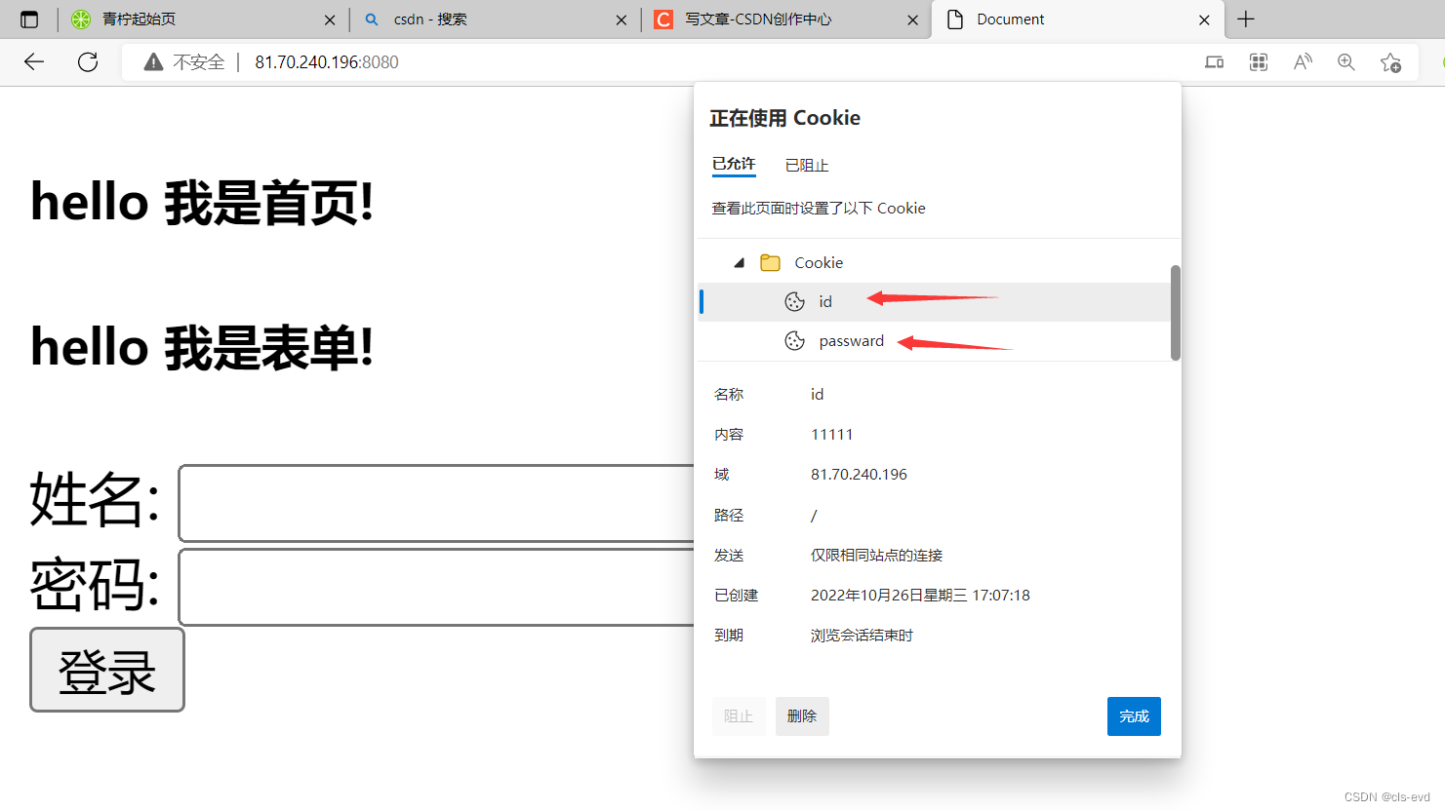Activate the Read Aloud icon
The image size is (1445, 811).
click(x=1303, y=62)
